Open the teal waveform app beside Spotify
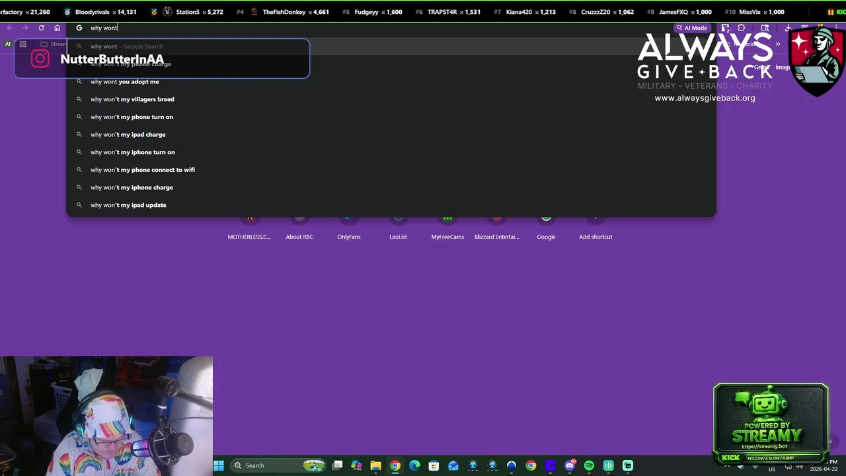The height and width of the screenshot is (476, 846). coord(608,465)
